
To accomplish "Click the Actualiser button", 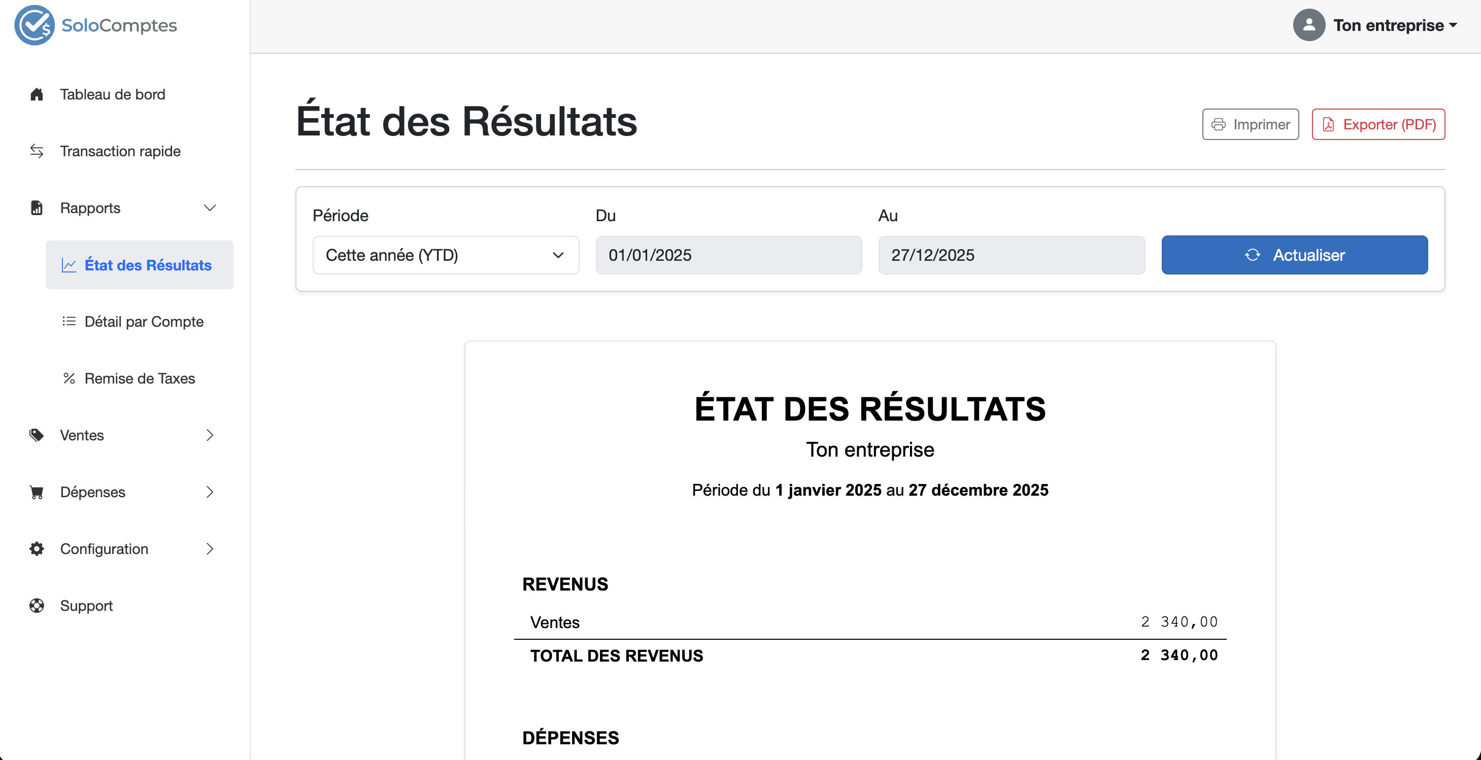I will (x=1294, y=255).
